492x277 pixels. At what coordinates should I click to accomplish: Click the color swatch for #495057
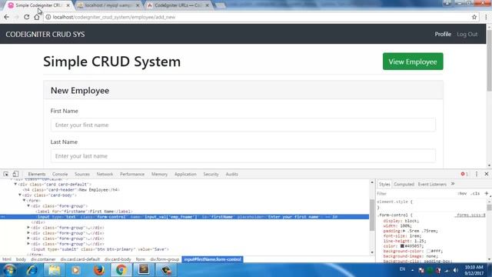402,246
